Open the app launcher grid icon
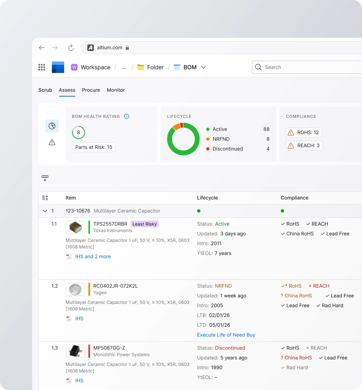The height and width of the screenshot is (390, 362). click(42, 67)
